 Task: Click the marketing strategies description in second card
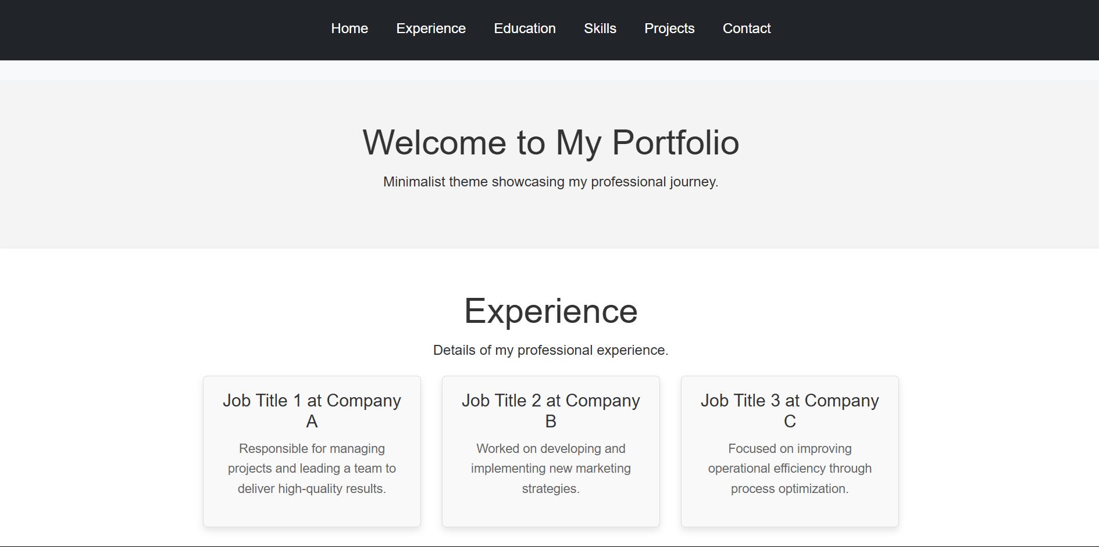(551, 469)
